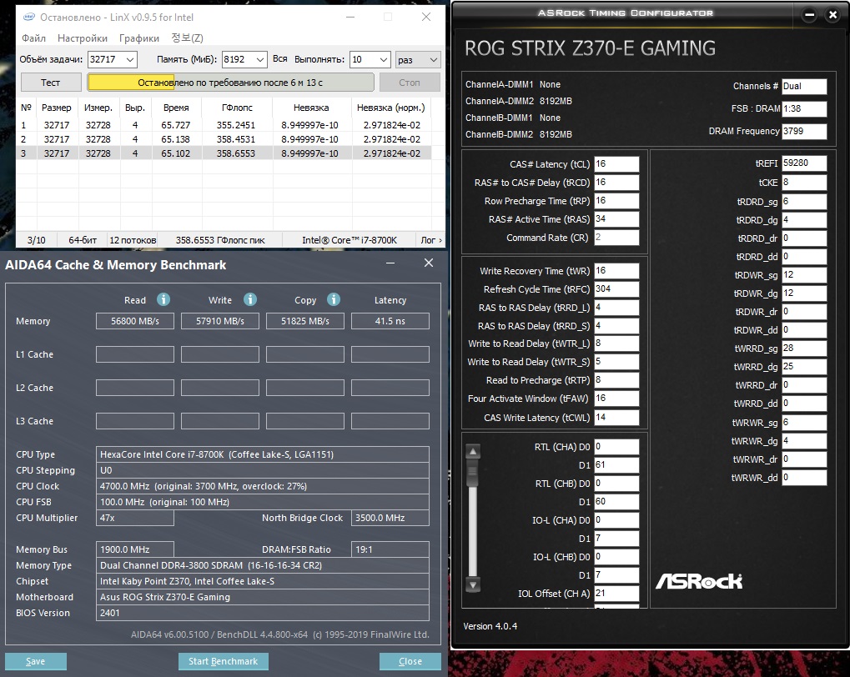Click the Memory Latency 41.5 ns box

(390, 321)
